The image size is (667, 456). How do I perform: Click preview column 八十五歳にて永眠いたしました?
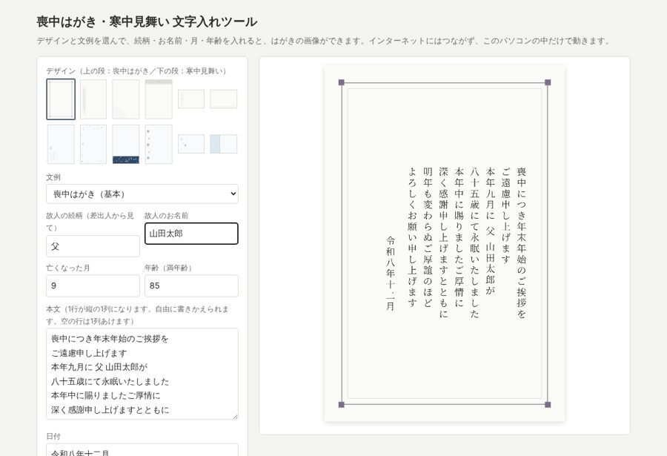click(474, 242)
